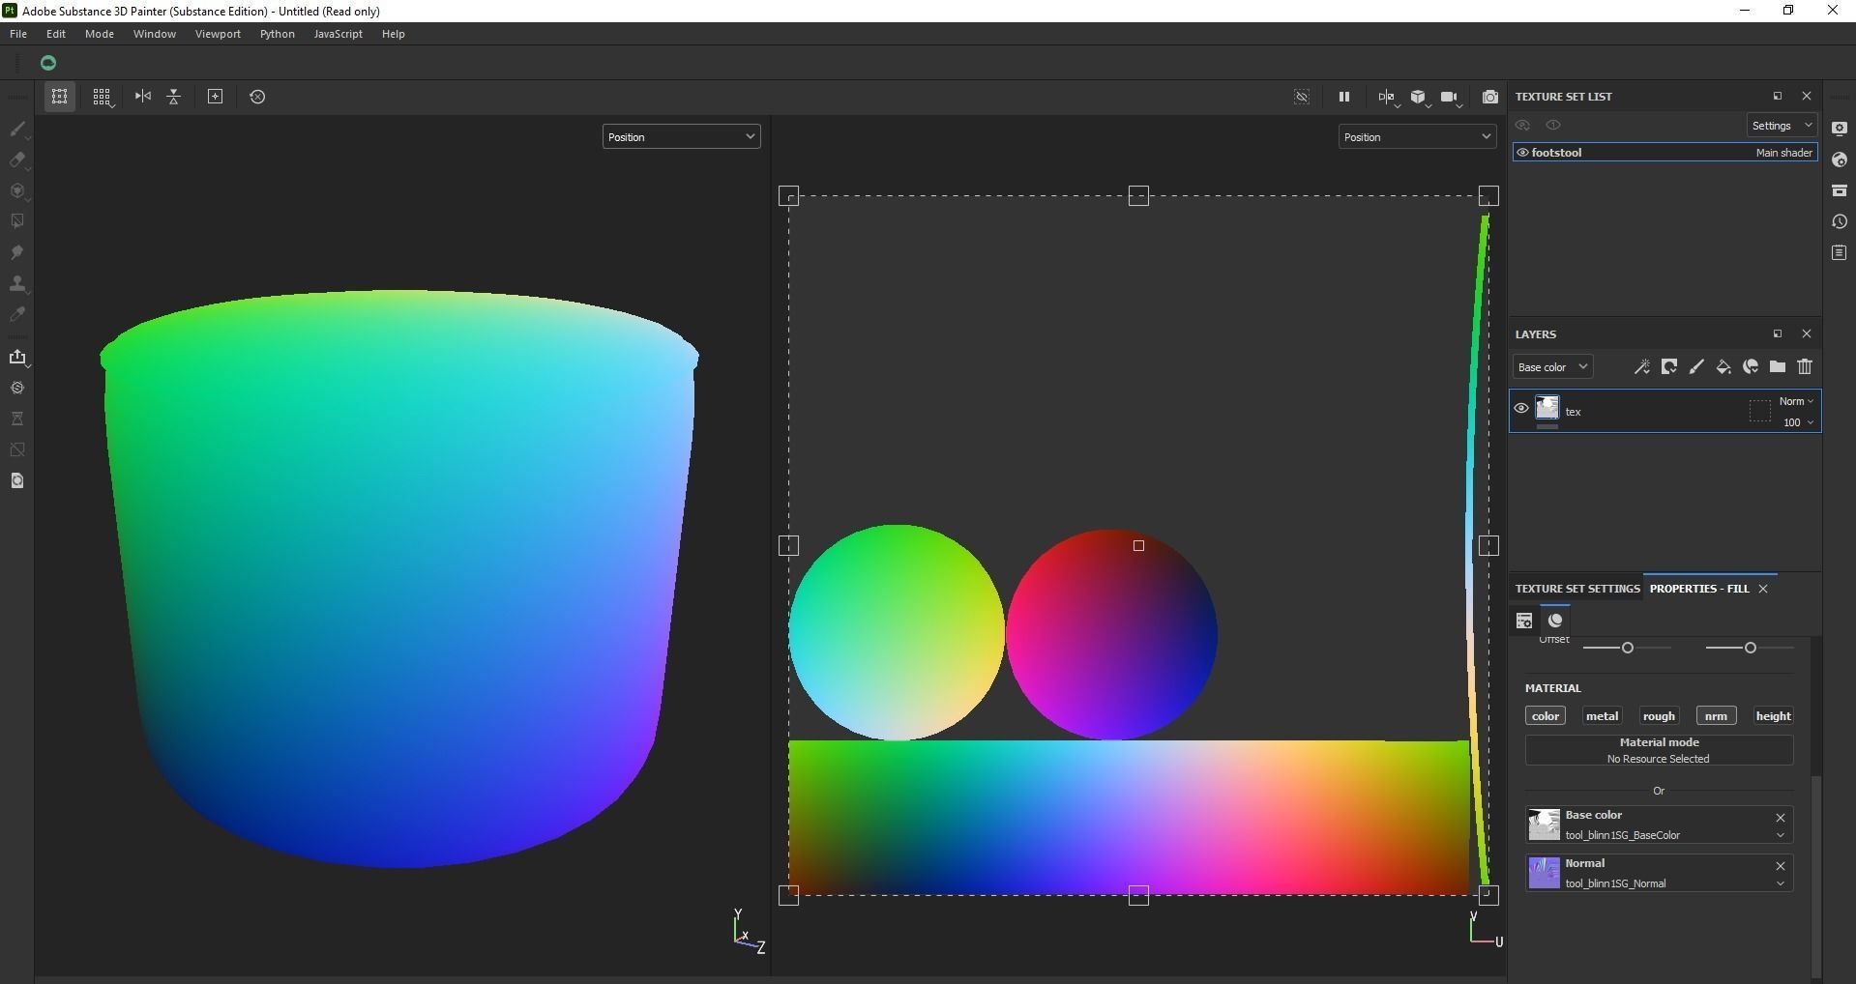
Task: Open the cube perspective view options
Action: coord(1419,97)
